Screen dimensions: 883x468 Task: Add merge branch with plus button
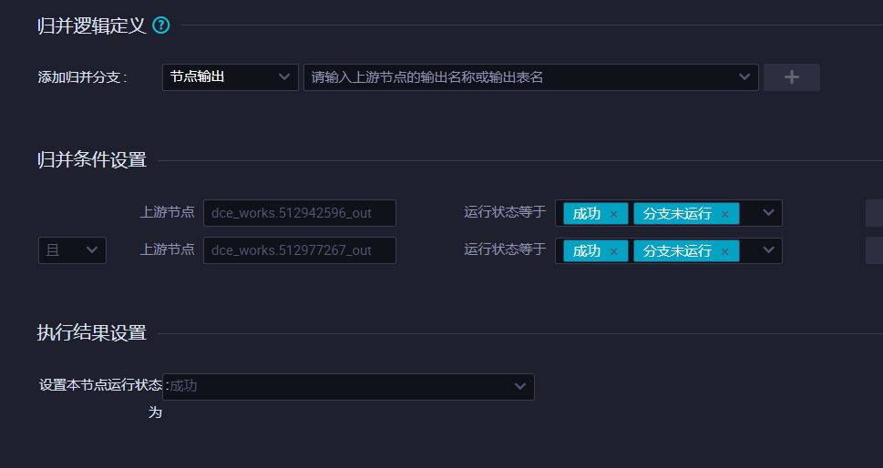(791, 77)
